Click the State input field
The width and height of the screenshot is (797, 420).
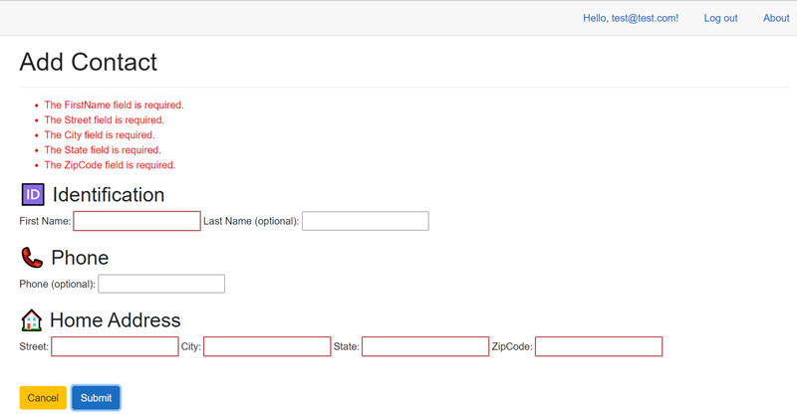pos(424,346)
